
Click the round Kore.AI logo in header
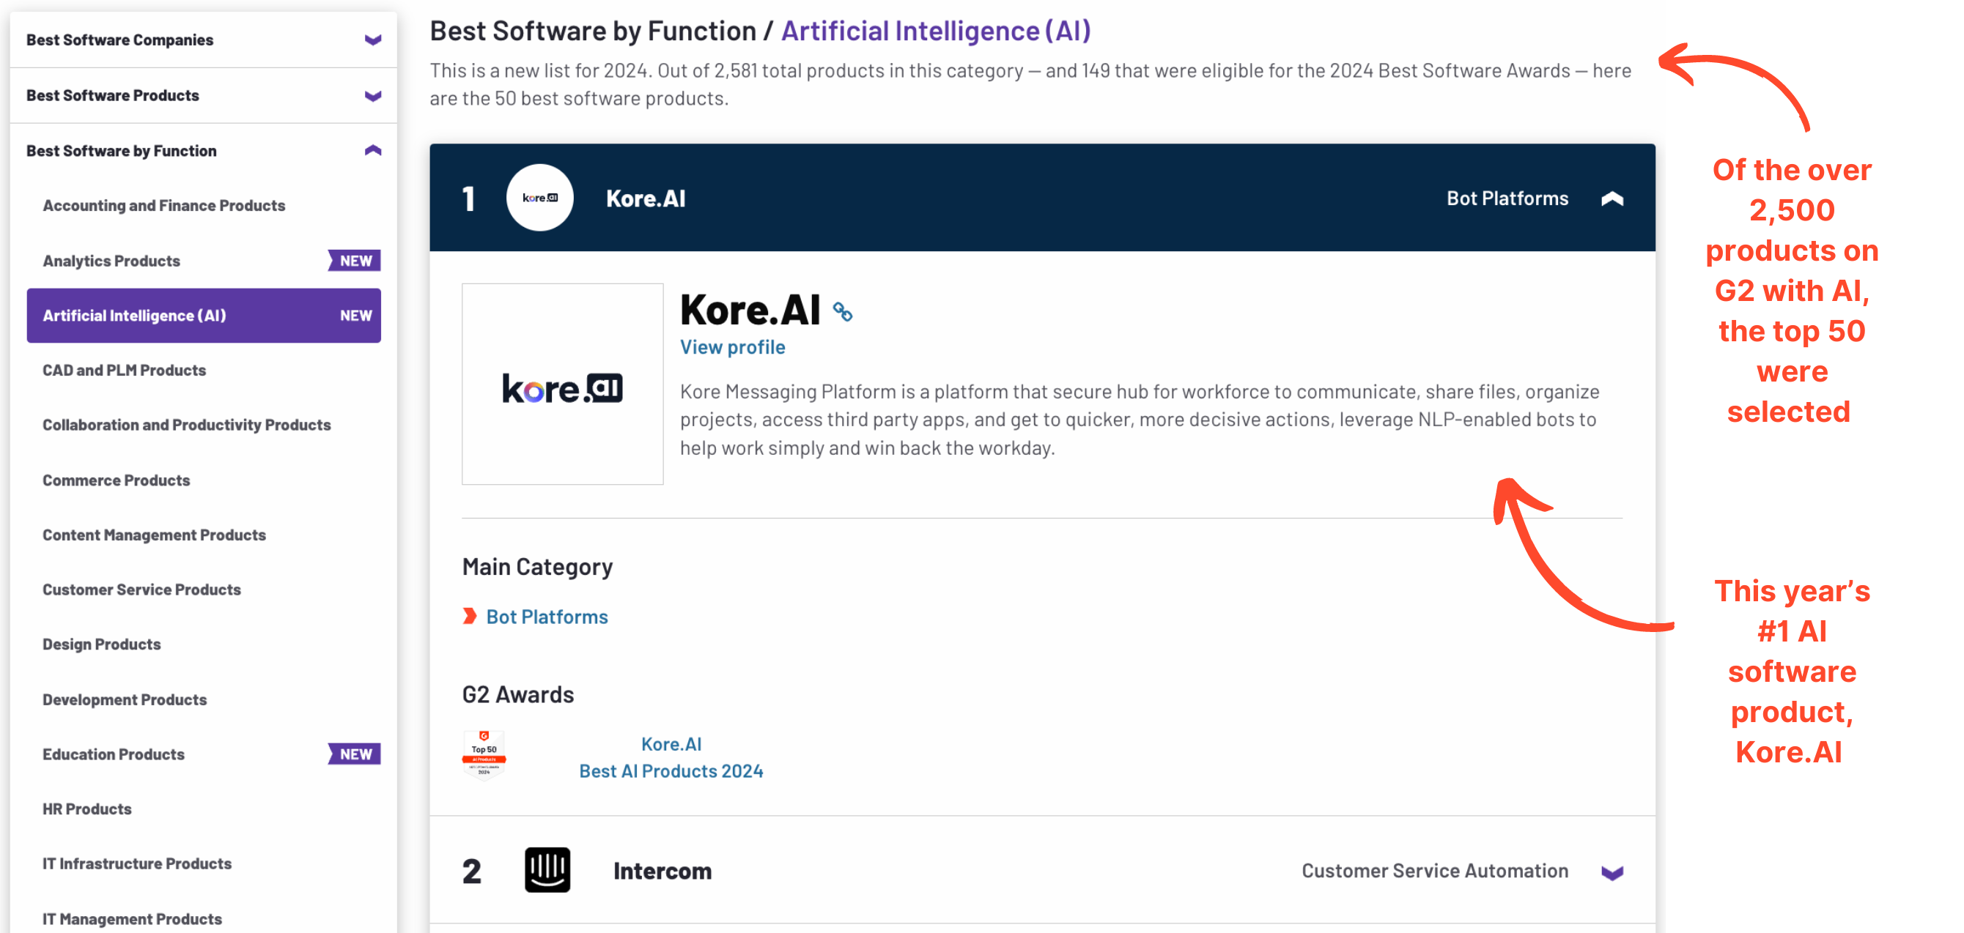point(540,198)
